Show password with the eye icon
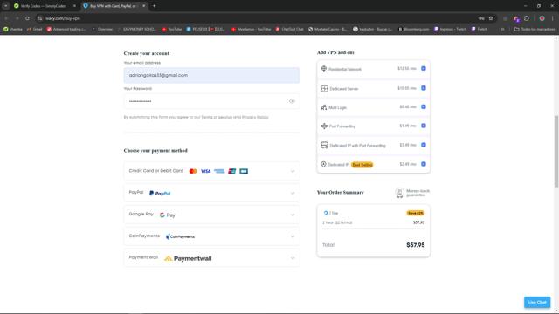Image resolution: width=559 pixels, height=314 pixels. (292, 101)
